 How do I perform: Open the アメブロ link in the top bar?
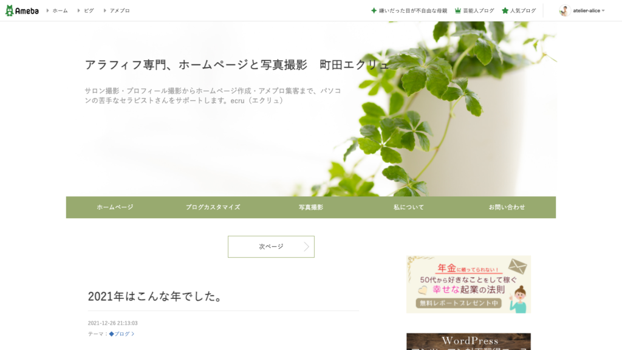[x=120, y=11]
